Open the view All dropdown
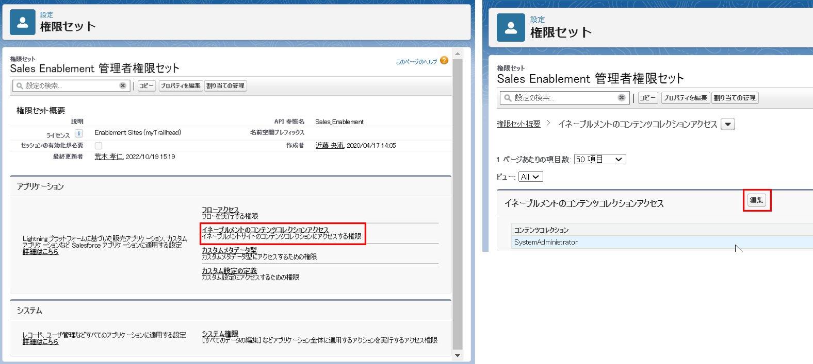813x364 pixels. pos(530,177)
